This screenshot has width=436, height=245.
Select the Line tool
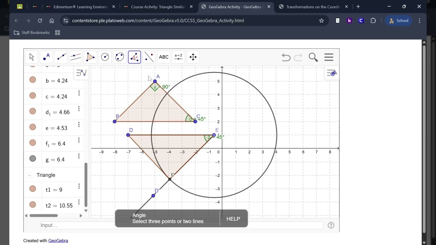click(61, 57)
